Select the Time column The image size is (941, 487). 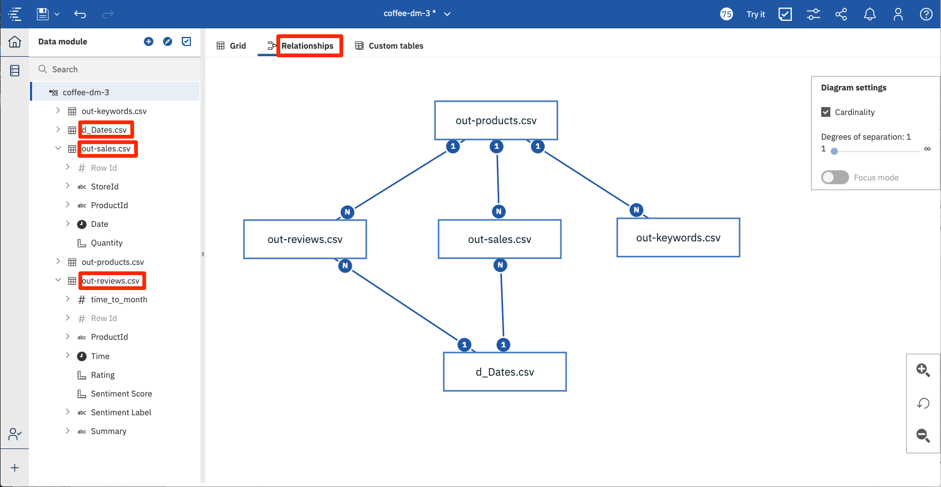[x=100, y=356]
